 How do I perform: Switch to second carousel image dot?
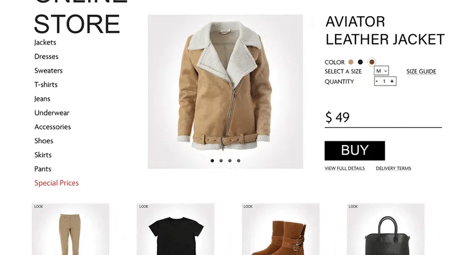[221, 161]
